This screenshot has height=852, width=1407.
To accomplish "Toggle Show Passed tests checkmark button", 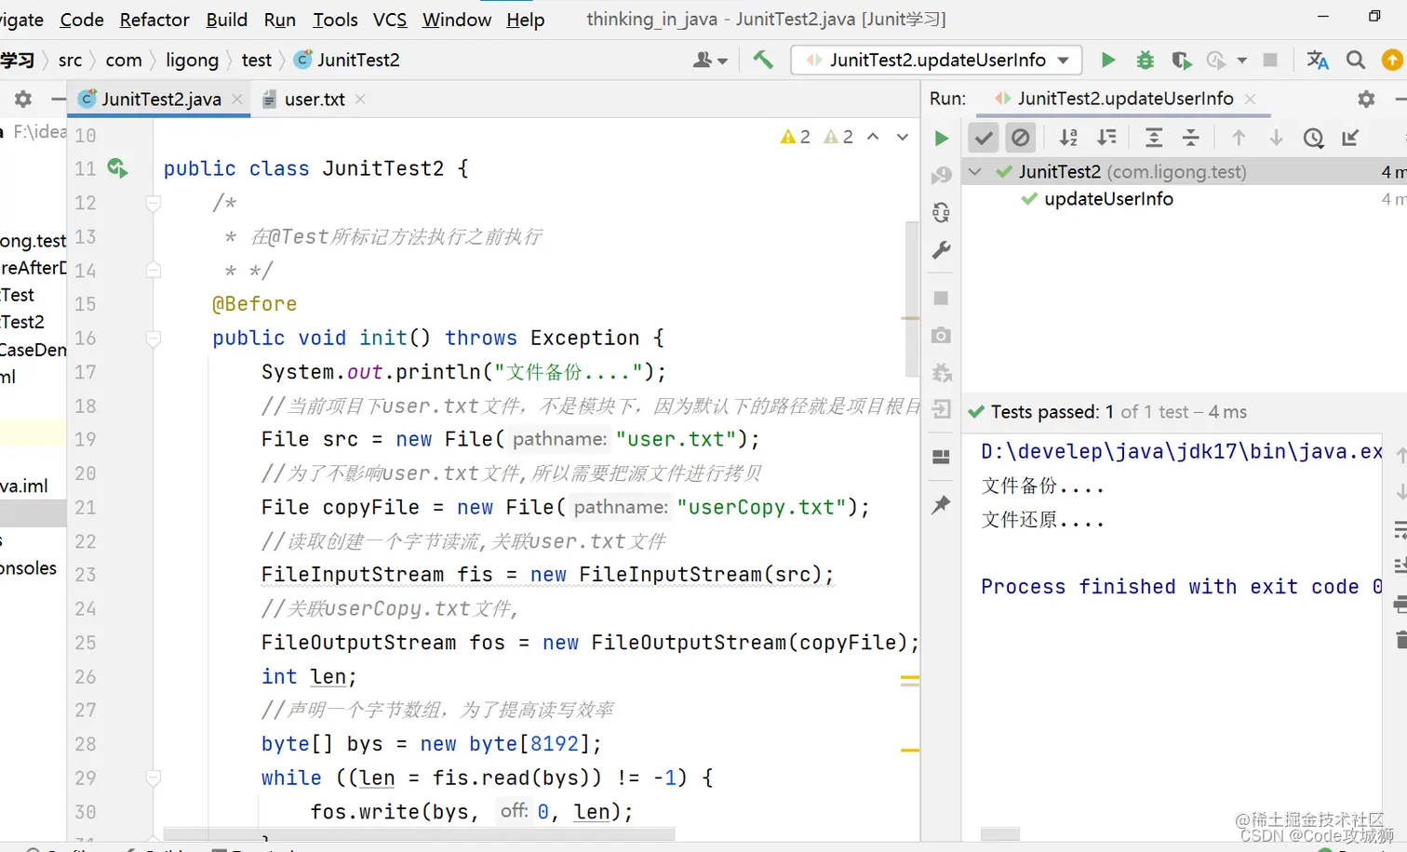I will pos(984,138).
